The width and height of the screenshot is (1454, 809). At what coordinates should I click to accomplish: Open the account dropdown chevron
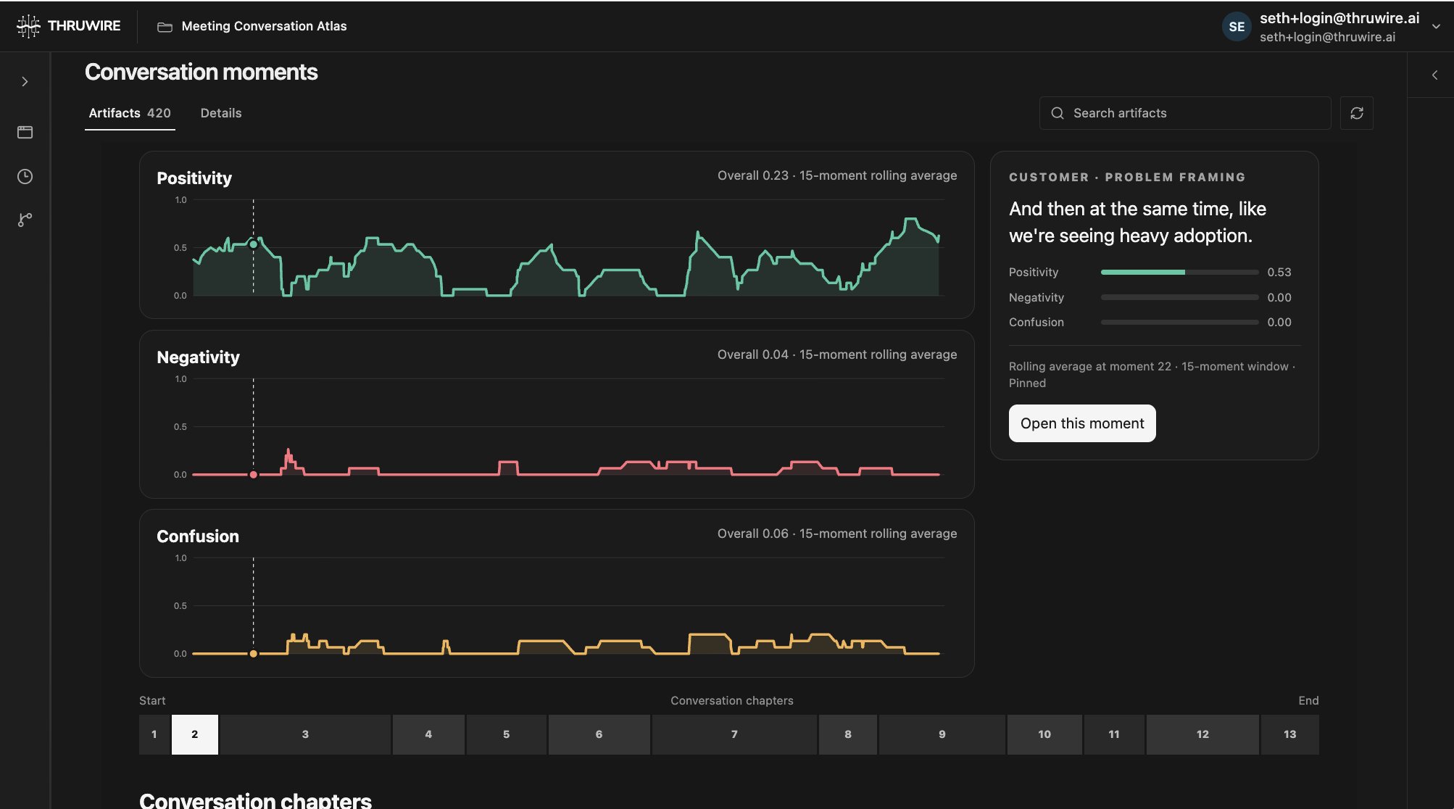click(x=1436, y=26)
